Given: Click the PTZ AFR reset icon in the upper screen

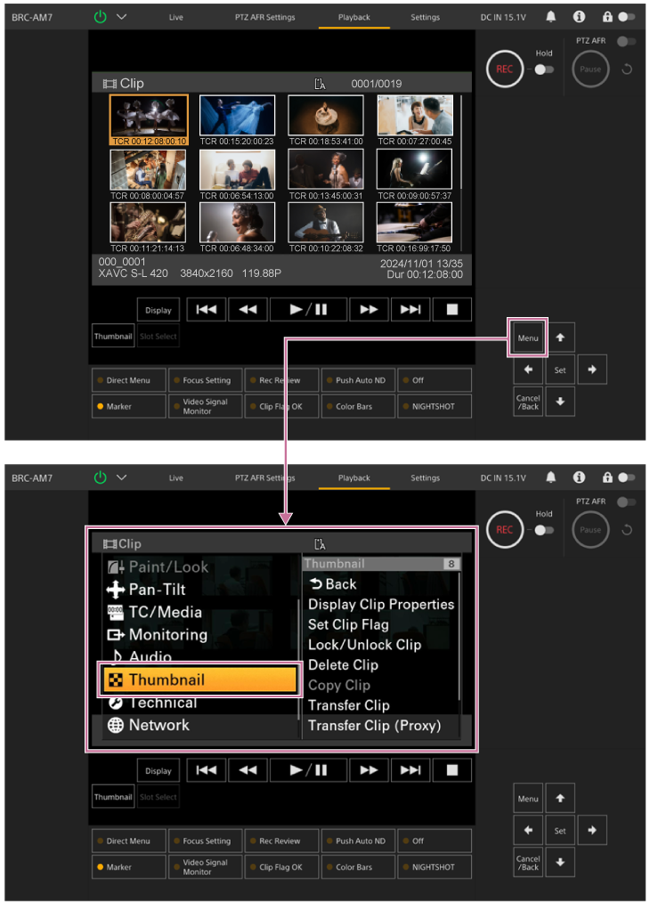Looking at the screenshot, I should tap(627, 69).
